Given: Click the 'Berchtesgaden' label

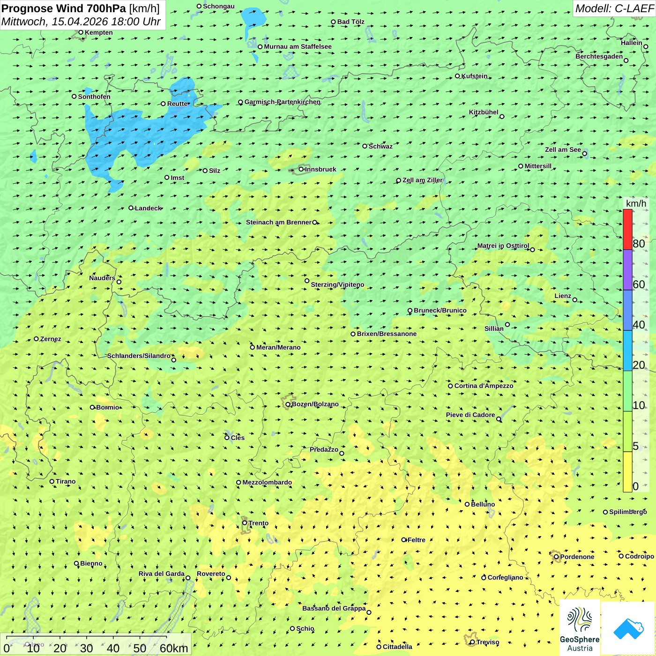Looking at the screenshot, I should pos(599,56).
